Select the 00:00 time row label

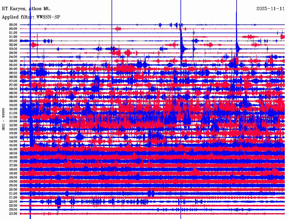point(13,25)
